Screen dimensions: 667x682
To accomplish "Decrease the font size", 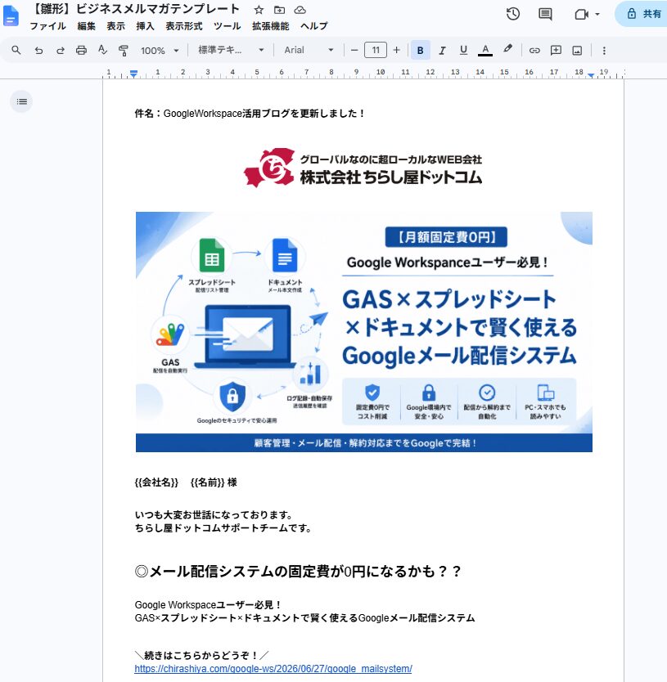I will 354,50.
